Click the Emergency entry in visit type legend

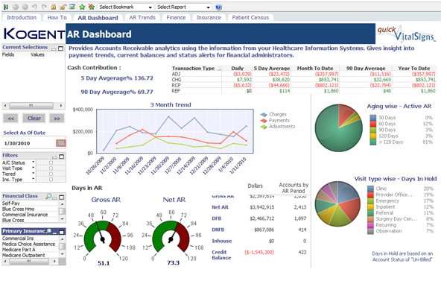[x=387, y=201]
